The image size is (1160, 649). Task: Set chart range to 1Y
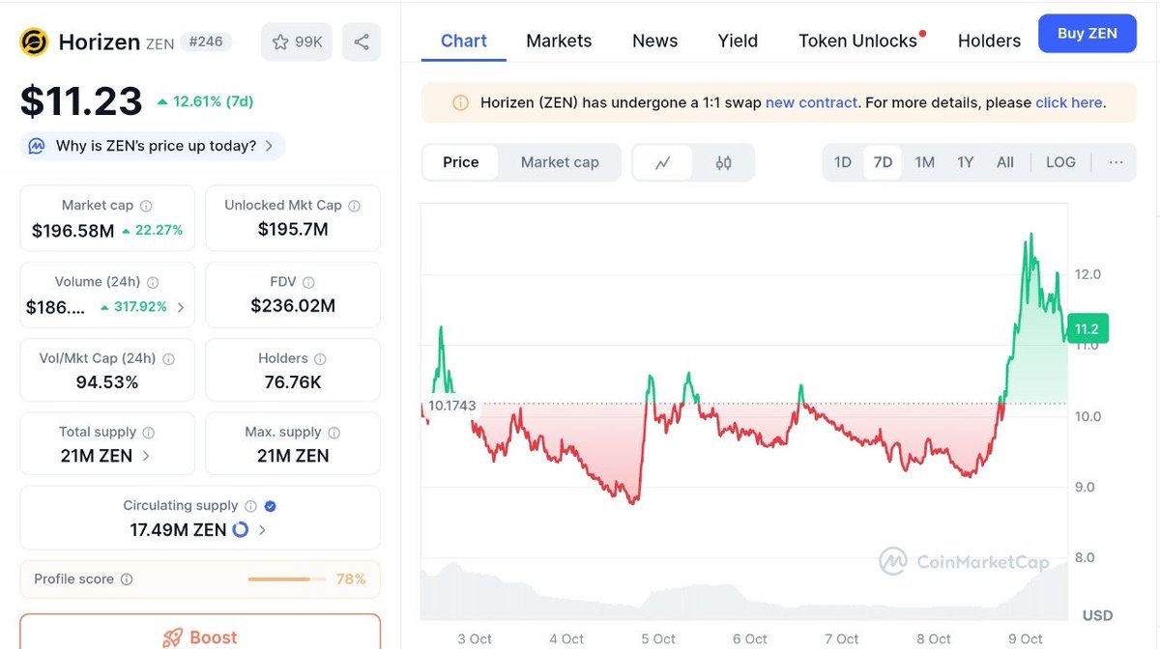[966, 162]
